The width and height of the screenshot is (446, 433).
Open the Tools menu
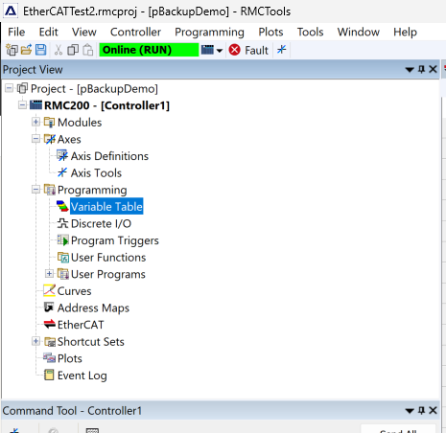click(310, 32)
